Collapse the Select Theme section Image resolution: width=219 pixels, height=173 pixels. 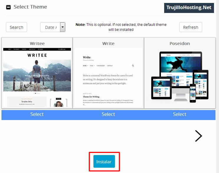[8, 7]
